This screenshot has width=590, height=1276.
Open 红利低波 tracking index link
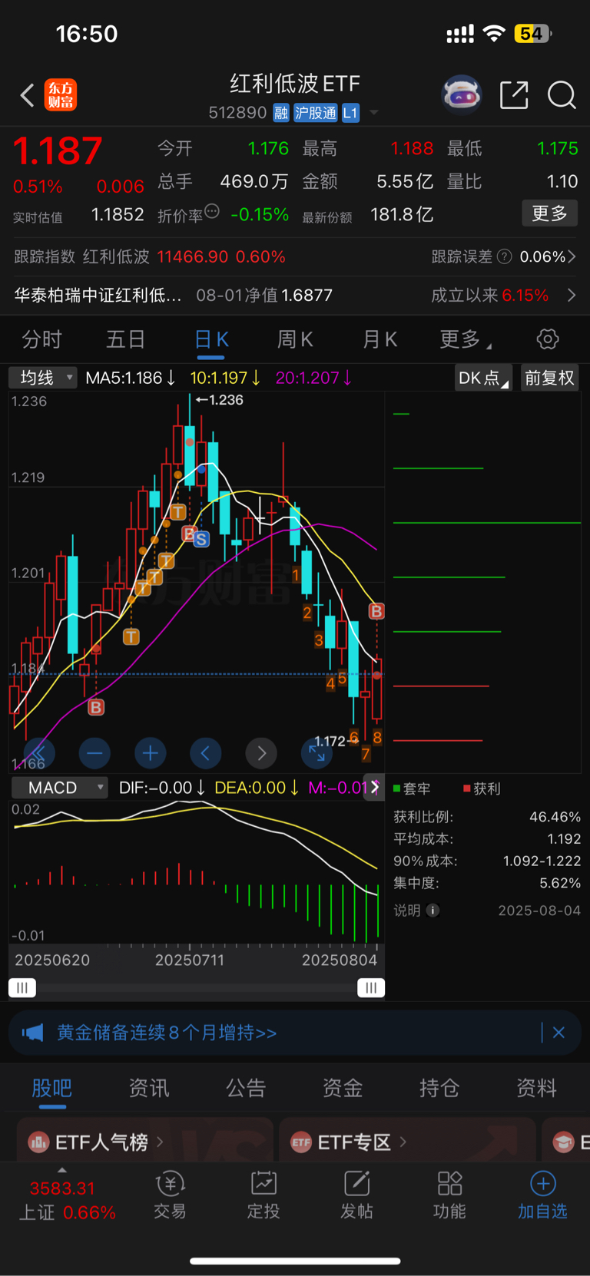coord(116,256)
